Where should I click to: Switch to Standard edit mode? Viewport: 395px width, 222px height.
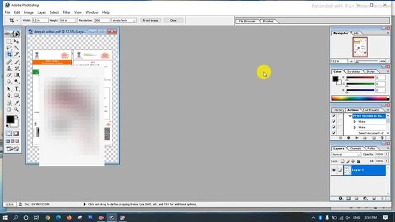click(x=9, y=134)
